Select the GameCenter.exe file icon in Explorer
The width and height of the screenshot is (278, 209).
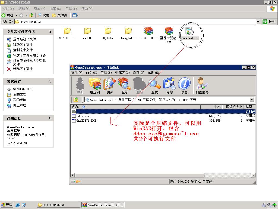pos(189,31)
